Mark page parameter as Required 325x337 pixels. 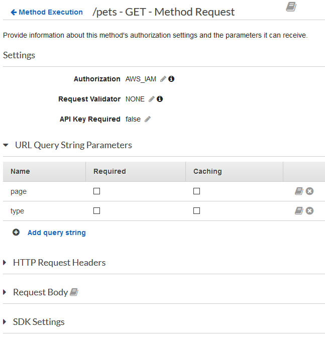click(x=97, y=191)
